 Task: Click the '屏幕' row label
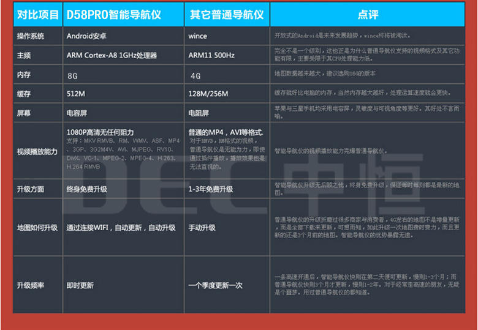point(24,113)
